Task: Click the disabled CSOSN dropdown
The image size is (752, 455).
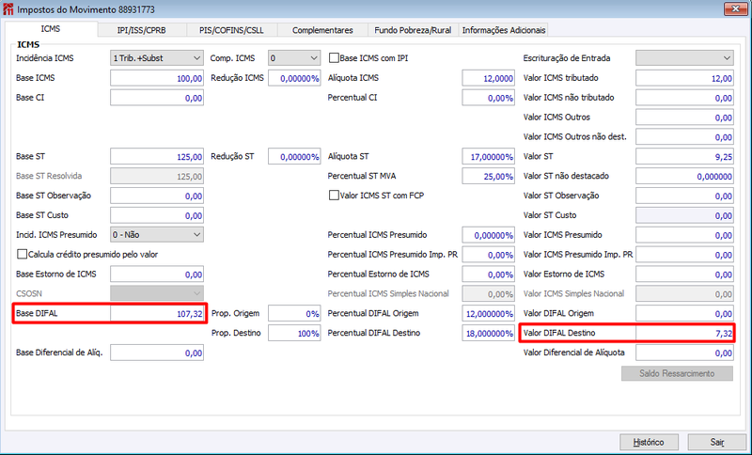Action: [x=157, y=293]
